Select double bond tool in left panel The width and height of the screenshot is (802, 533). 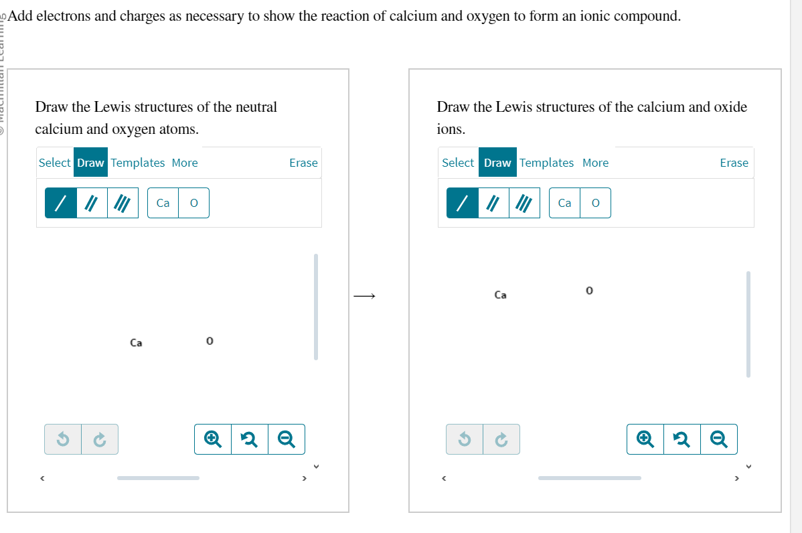(91, 203)
